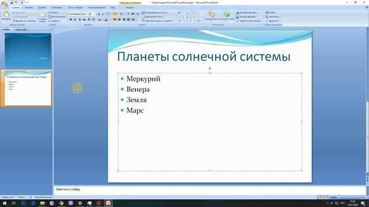Select star shape in shapes gallery
Viewport: 369px width, 207px height.
(x=198, y=21)
